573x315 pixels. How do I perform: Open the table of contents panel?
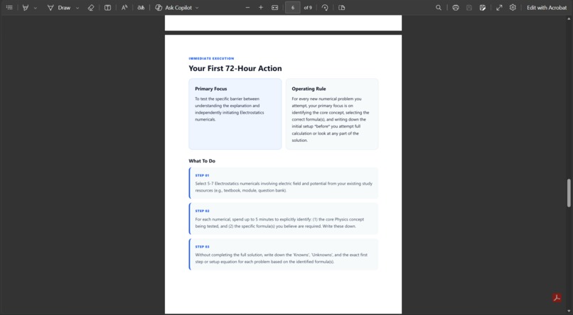click(x=9, y=7)
